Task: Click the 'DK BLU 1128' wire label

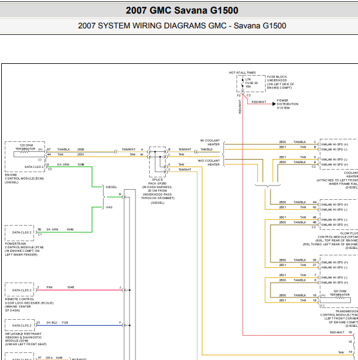Action: 57,323
